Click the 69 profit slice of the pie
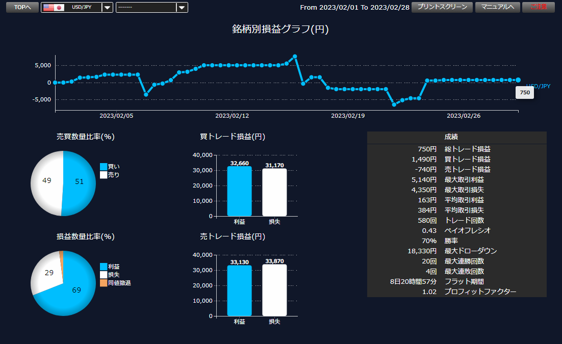 [76, 290]
